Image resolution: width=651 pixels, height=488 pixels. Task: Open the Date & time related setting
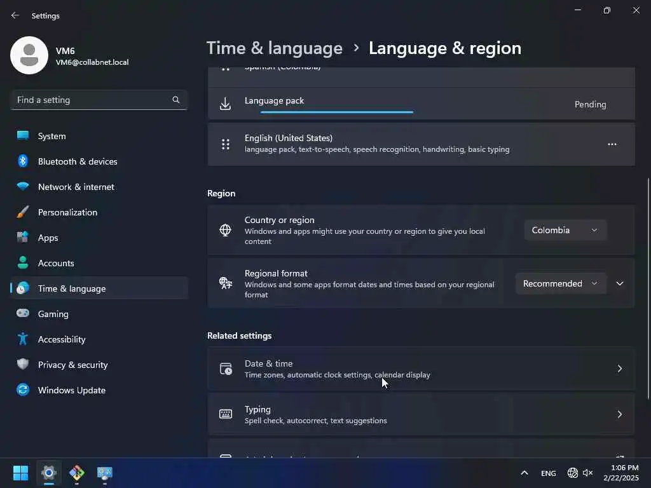coord(421,369)
